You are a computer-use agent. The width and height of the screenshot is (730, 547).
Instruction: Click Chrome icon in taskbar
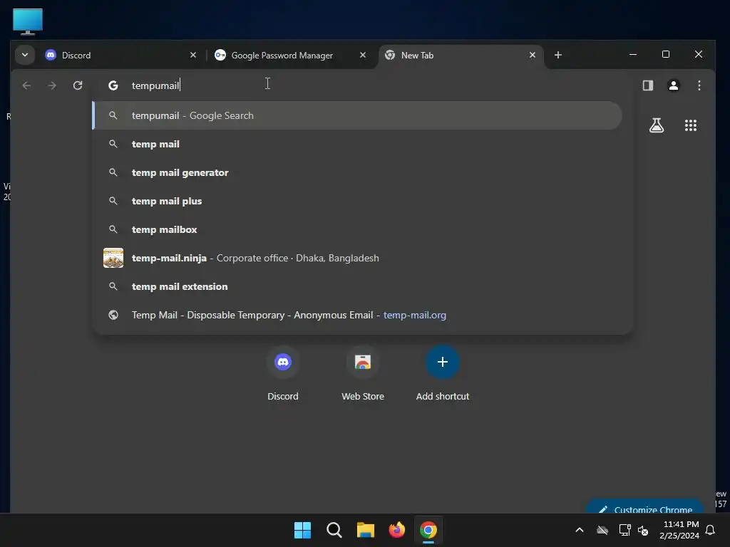coord(428,530)
